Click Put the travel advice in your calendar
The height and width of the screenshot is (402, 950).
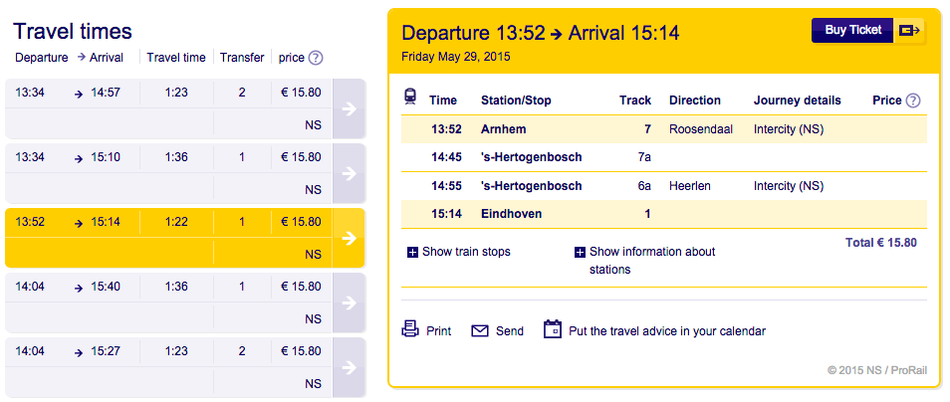667,331
